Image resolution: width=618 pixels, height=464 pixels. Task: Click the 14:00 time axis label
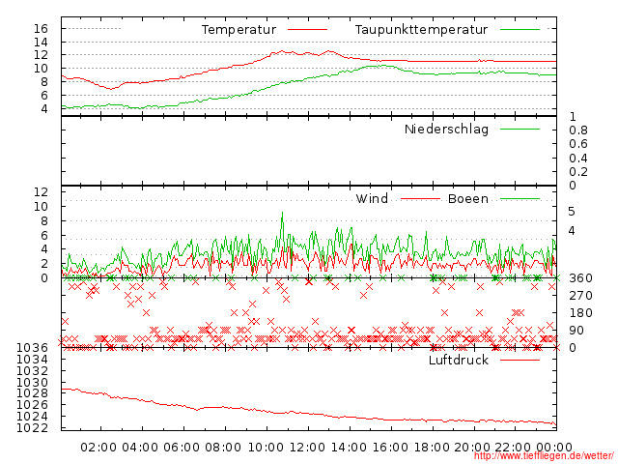point(349,447)
